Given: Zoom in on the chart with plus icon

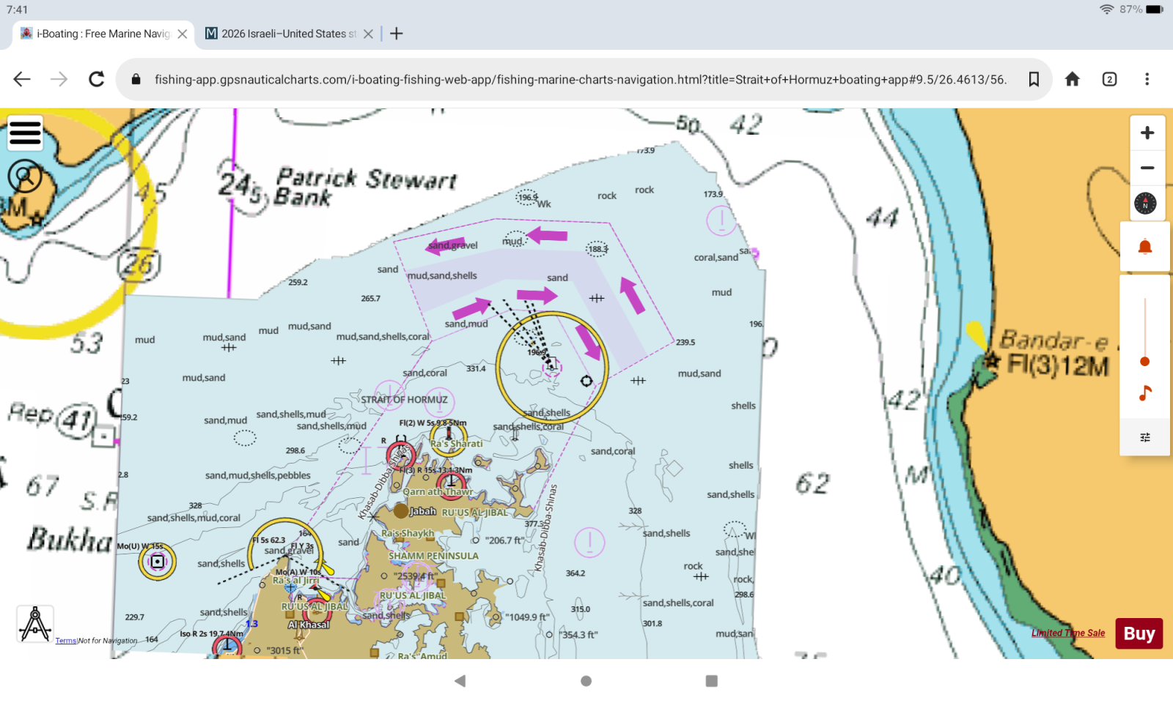Looking at the screenshot, I should tap(1146, 133).
